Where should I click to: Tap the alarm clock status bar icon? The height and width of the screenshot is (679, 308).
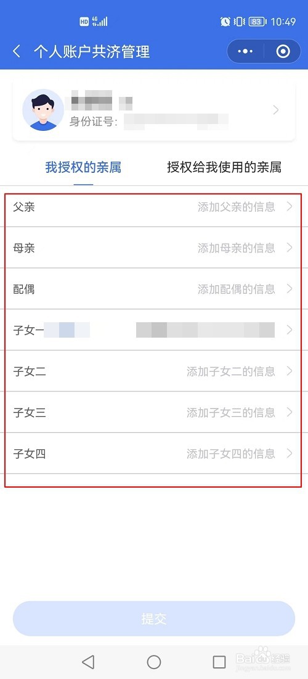[x=225, y=21]
